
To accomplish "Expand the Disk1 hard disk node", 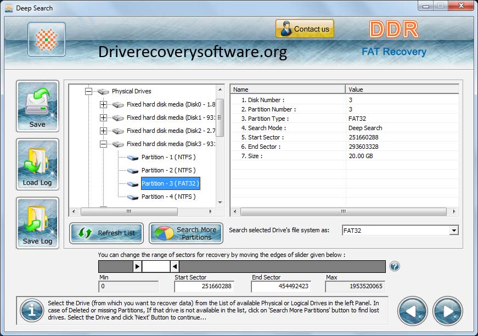I will [103, 117].
